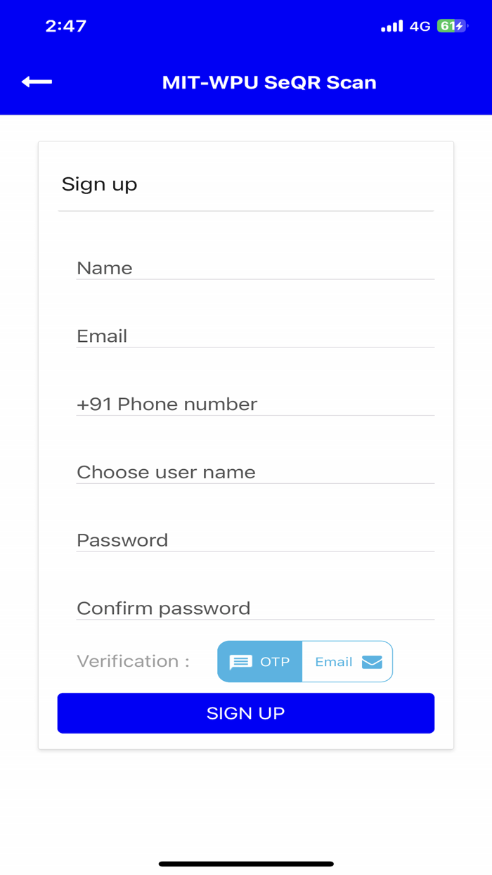Tap the cellular signal bars icon
Screen dimensions: 492x875
tap(391, 25)
